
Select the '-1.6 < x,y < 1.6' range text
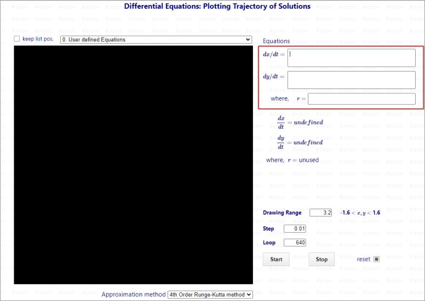click(360, 213)
